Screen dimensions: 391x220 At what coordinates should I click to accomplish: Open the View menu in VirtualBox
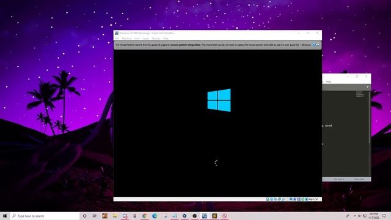pos(137,38)
